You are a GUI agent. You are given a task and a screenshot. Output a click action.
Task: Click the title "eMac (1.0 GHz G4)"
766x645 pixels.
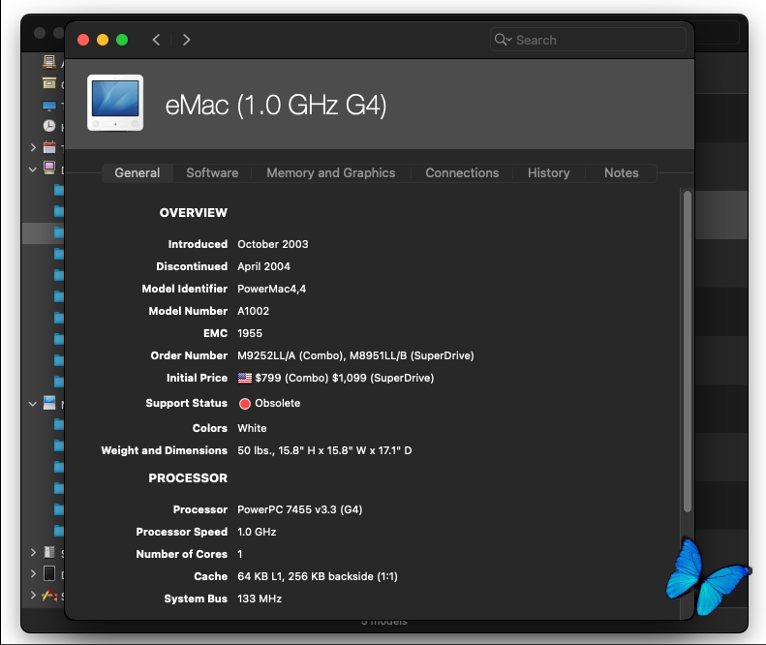point(276,105)
